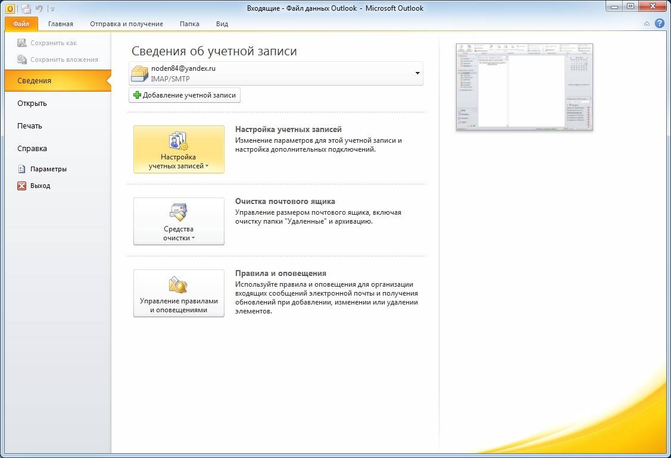Click the Outlook window preview thumbnail

[524, 87]
